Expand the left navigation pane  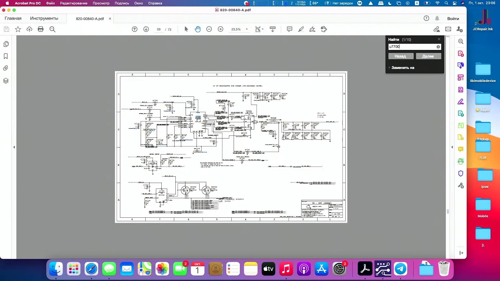click(x=14, y=147)
